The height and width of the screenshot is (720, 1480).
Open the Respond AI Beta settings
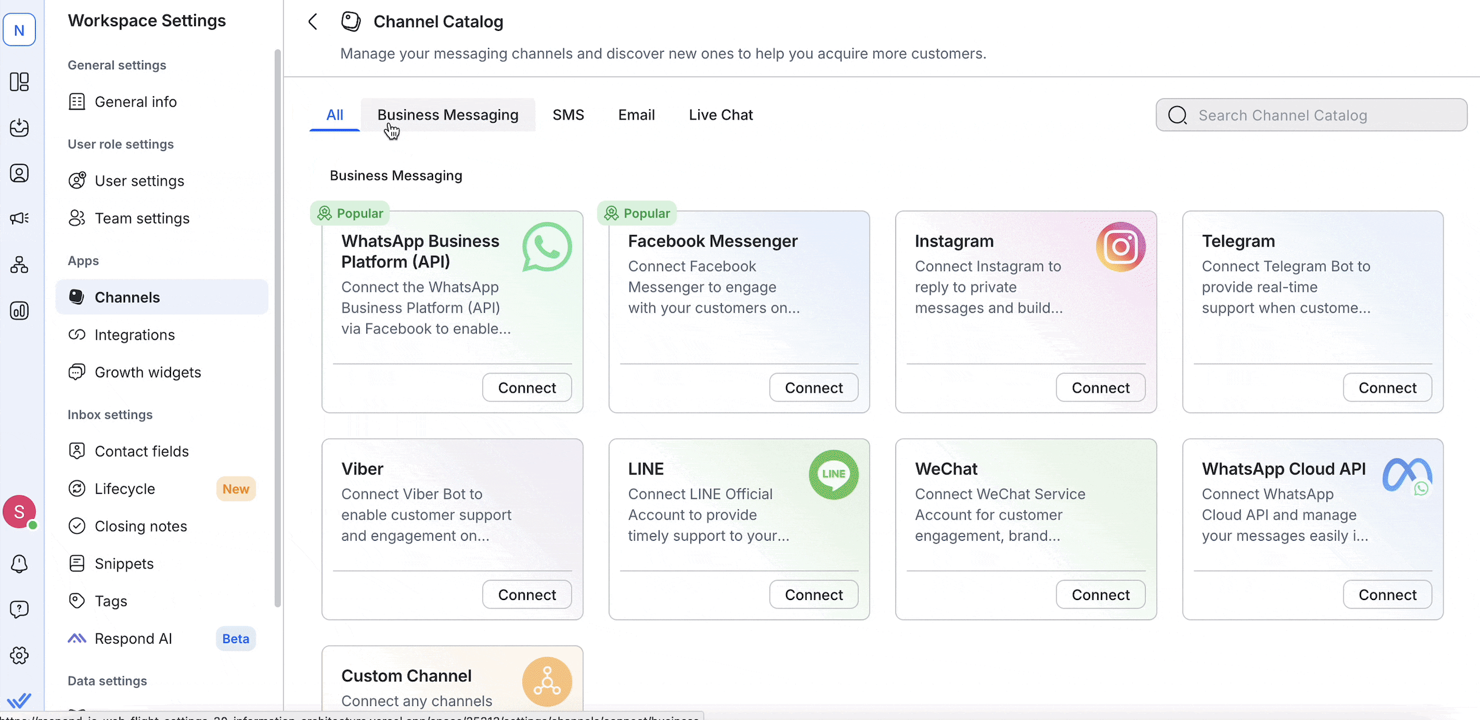click(x=133, y=638)
